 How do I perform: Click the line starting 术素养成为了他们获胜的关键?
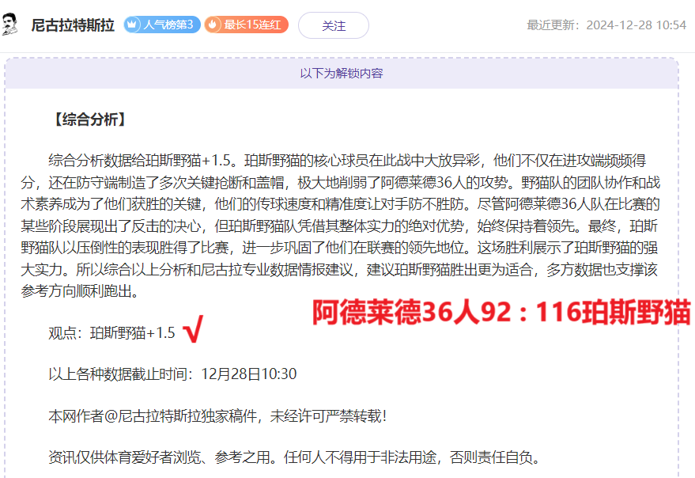(x=340, y=203)
